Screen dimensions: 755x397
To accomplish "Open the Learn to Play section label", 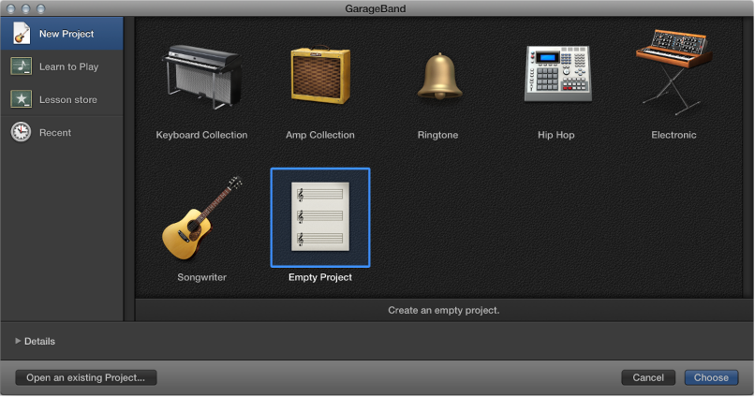I will point(69,66).
